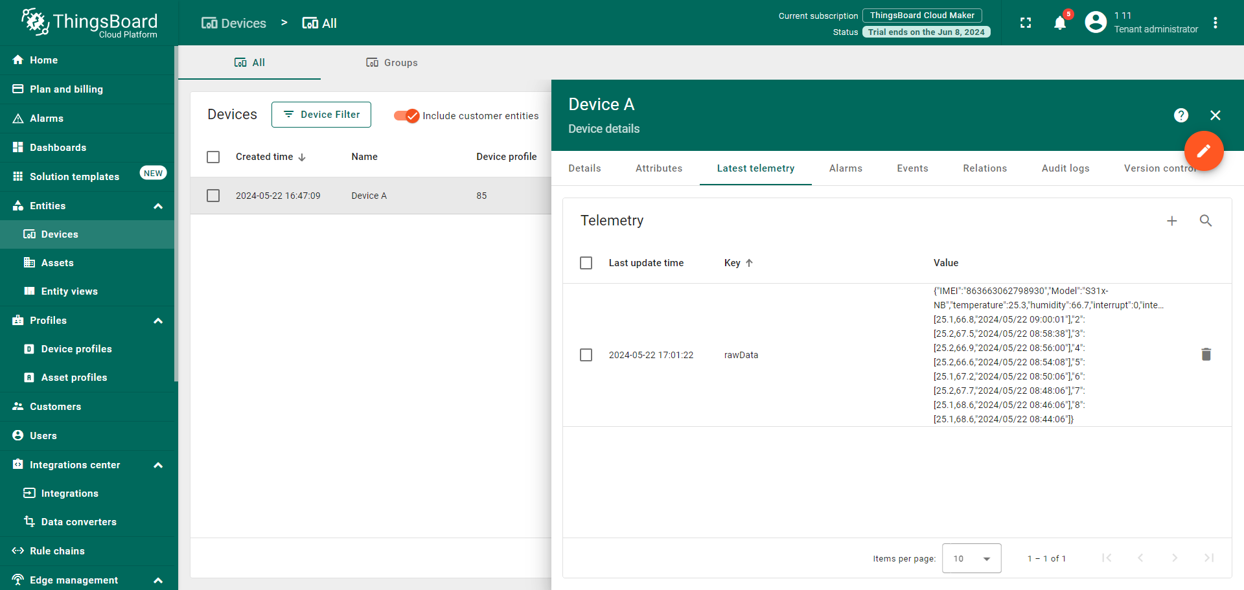Image resolution: width=1244 pixels, height=590 pixels.
Task: Click All breadcrumb in header
Action: pos(319,23)
